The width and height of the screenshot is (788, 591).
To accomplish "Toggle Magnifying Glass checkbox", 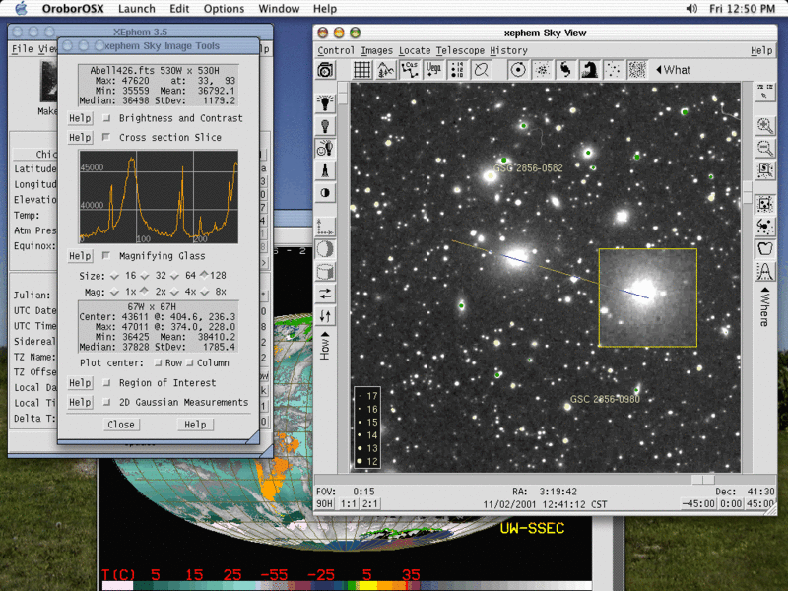I will click(106, 256).
